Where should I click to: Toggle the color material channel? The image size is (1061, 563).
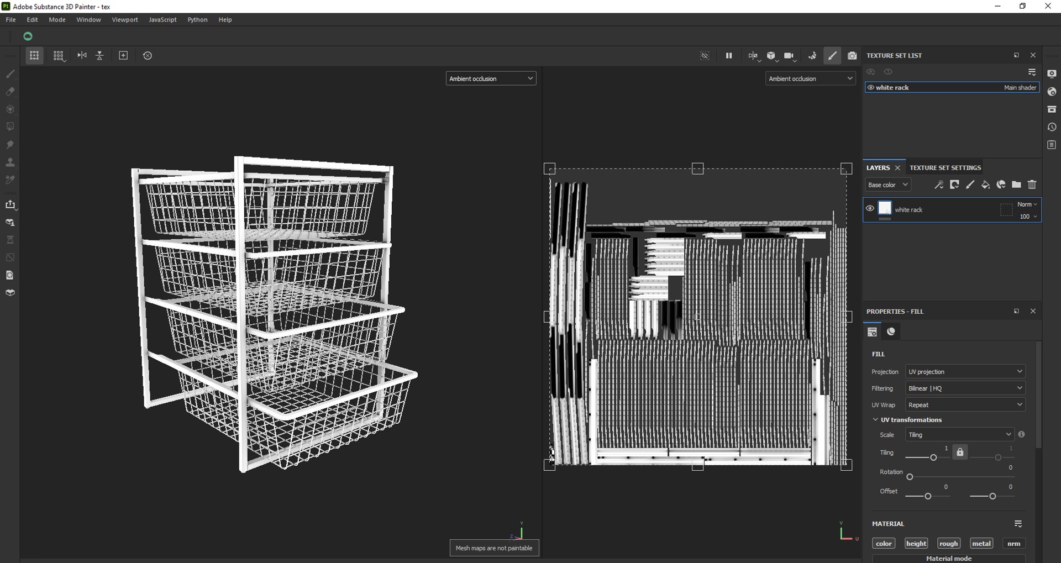(884, 543)
